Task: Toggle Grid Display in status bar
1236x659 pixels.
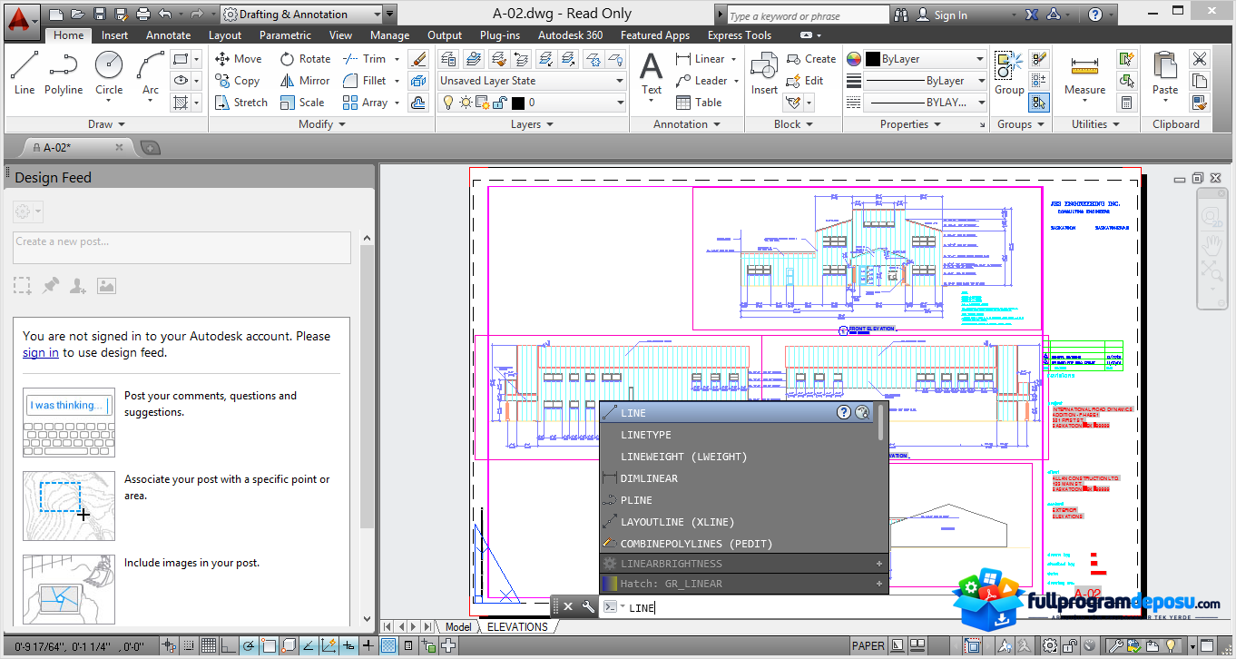Action: pyautogui.click(x=209, y=646)
